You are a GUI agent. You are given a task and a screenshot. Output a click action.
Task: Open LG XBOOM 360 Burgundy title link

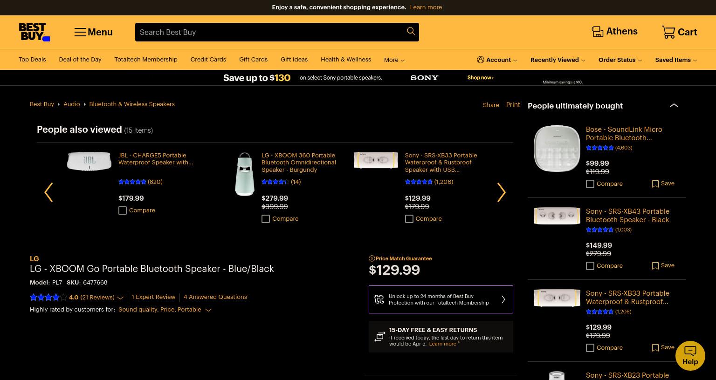point(299,163)
